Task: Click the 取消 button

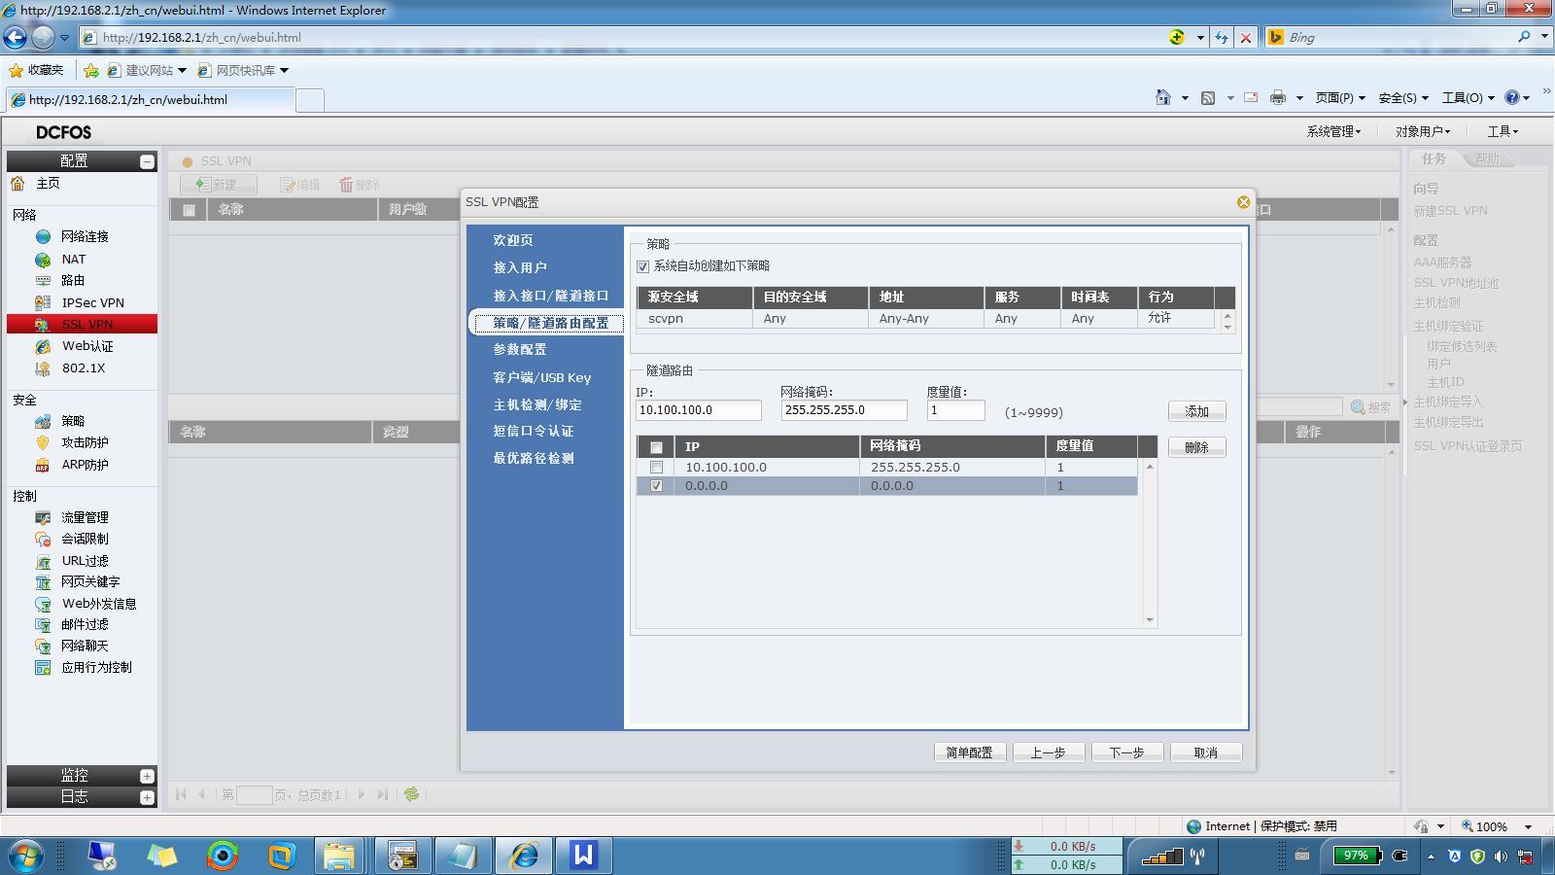Action: (x=1205, y=752)
